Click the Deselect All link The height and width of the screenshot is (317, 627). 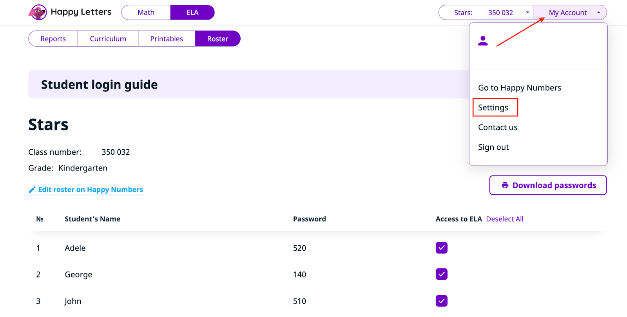click(505, 219)
